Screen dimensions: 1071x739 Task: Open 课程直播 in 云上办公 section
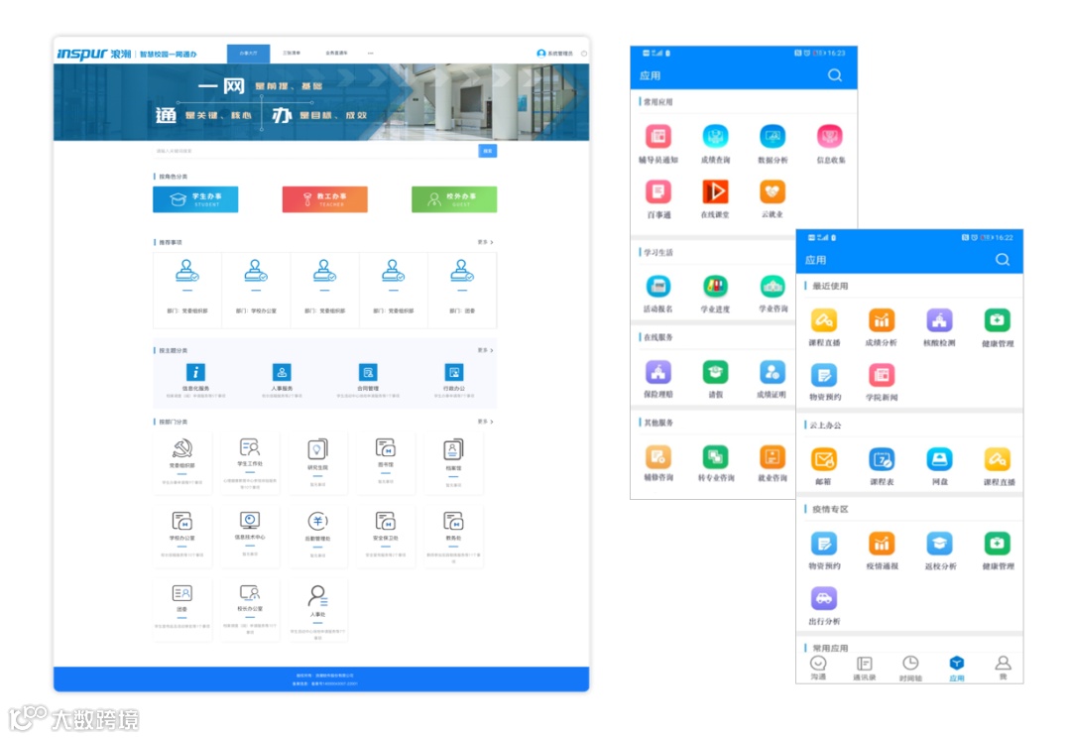pos(998,459)
